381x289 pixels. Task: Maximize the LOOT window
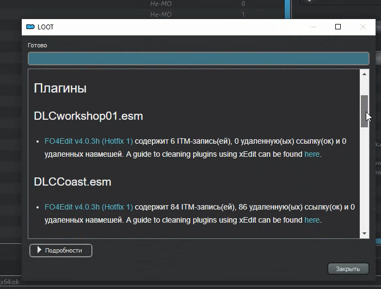click(x=338, y=27)
